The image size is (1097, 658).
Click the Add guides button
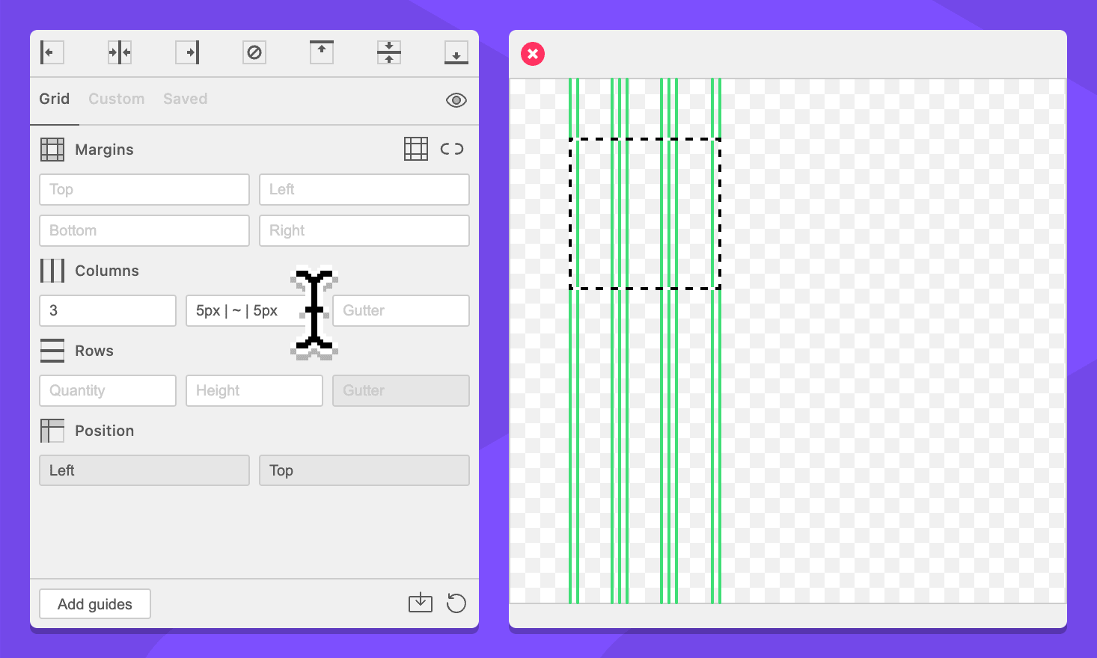click(95, 604)
